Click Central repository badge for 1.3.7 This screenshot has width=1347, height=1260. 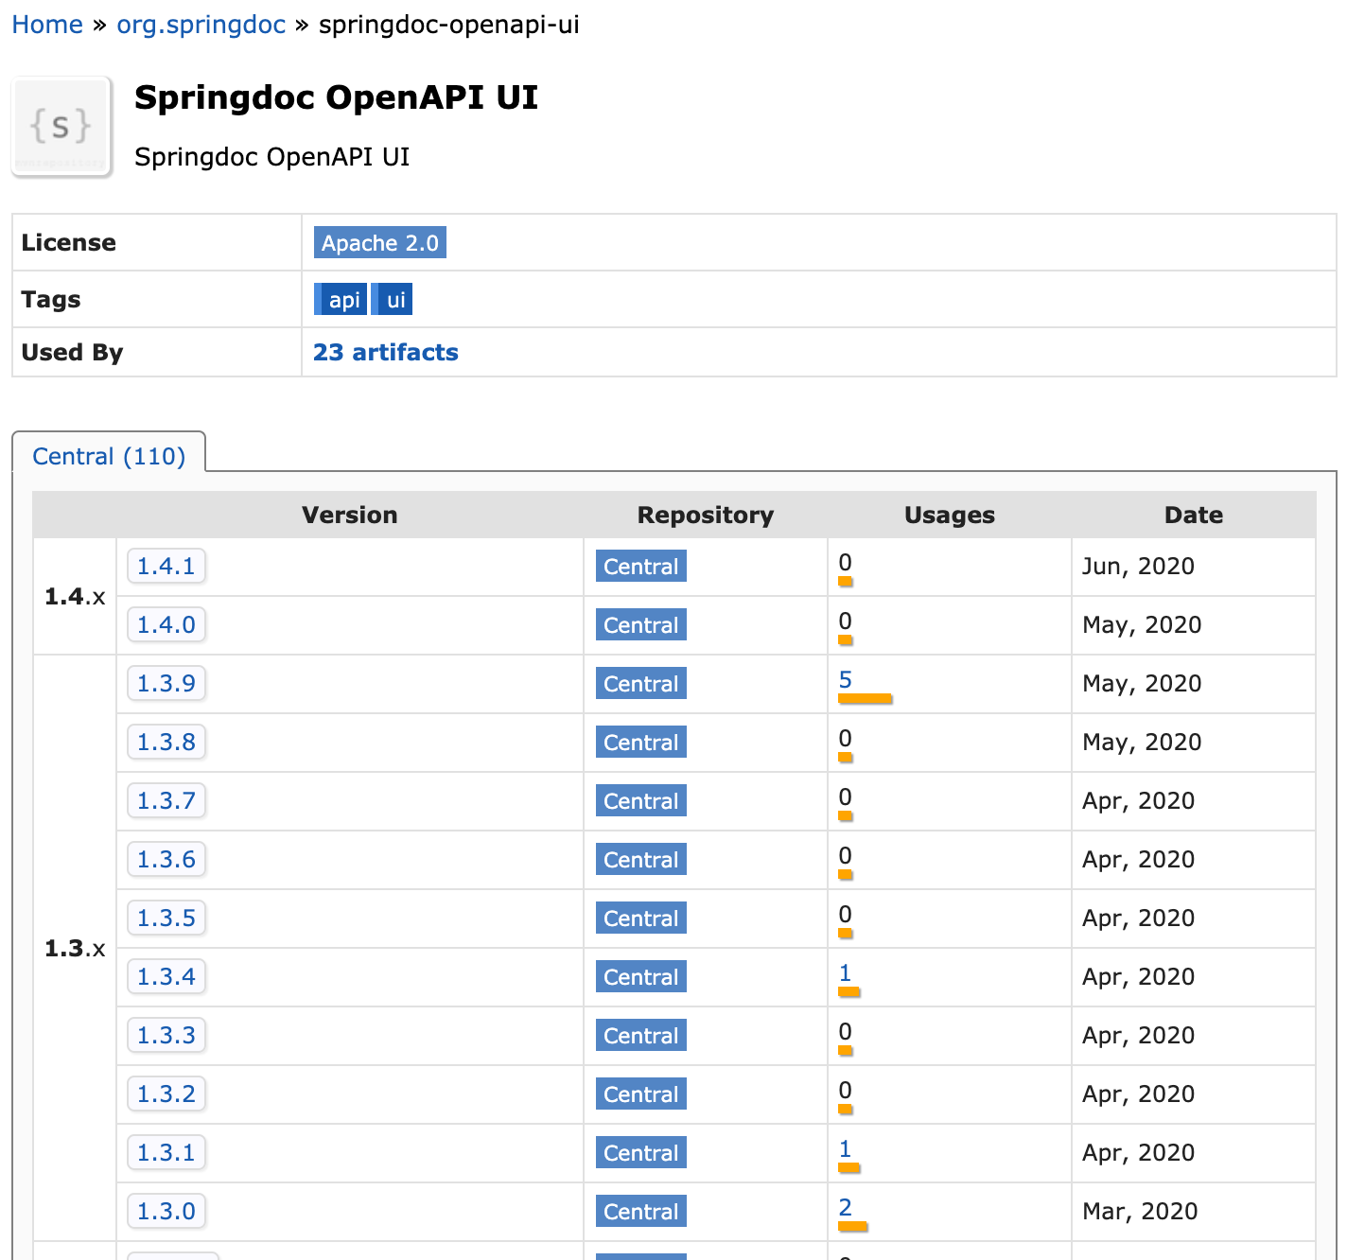641,801
